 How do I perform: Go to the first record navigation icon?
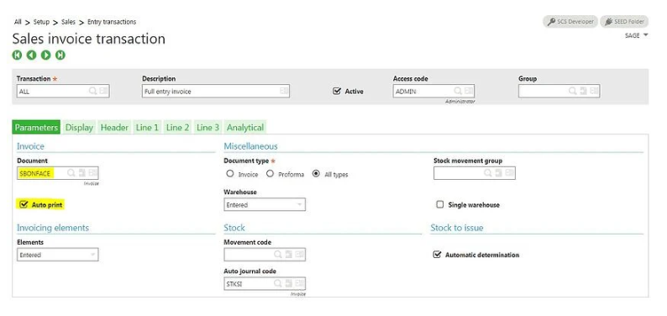(x=17, y=55)
